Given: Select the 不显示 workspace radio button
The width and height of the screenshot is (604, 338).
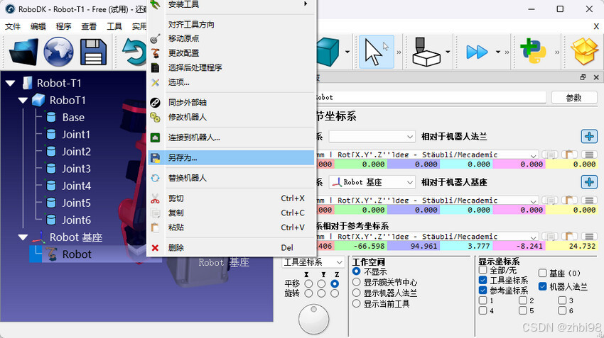Looking at the screenshot, I should pyautogui.click(x=356, y=271).
